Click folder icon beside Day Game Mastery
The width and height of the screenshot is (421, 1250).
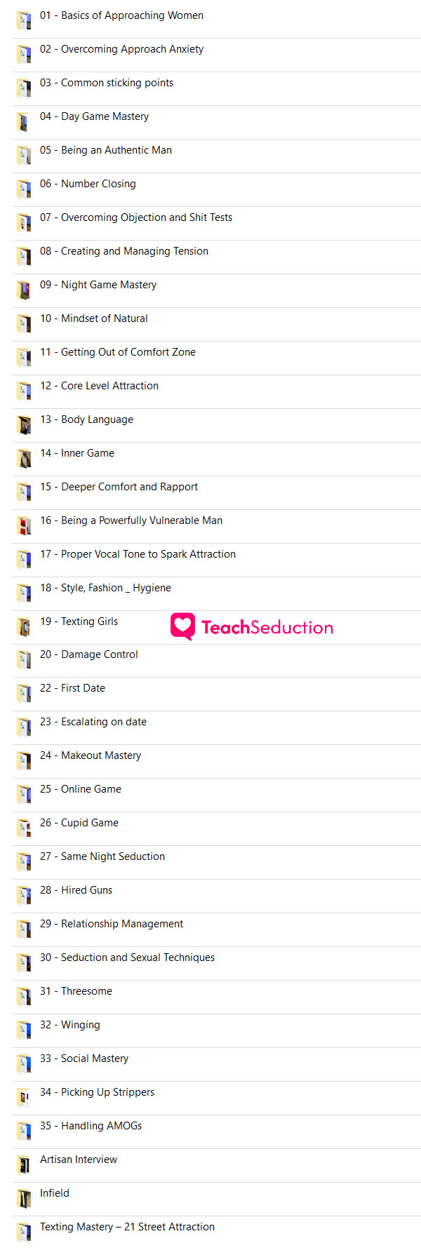(24, 121)
